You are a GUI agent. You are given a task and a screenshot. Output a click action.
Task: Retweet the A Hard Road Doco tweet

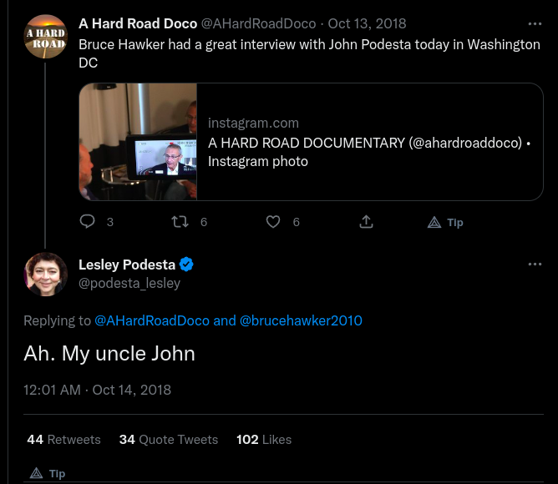tap(179, 222)
